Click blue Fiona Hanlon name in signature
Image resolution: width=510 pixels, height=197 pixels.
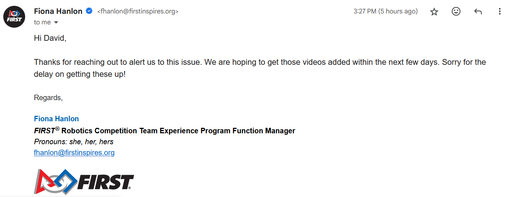pos(56,119)
